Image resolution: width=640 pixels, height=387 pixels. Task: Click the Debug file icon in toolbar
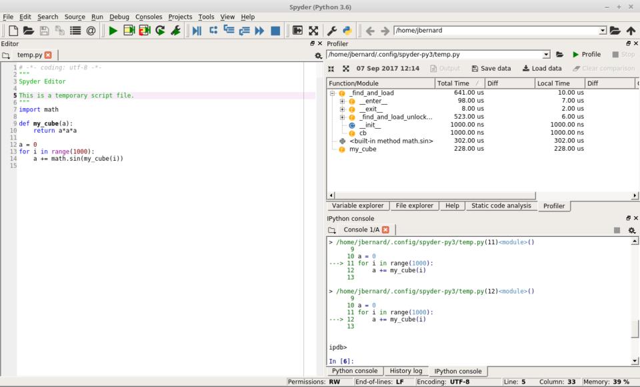coord(197,31)
